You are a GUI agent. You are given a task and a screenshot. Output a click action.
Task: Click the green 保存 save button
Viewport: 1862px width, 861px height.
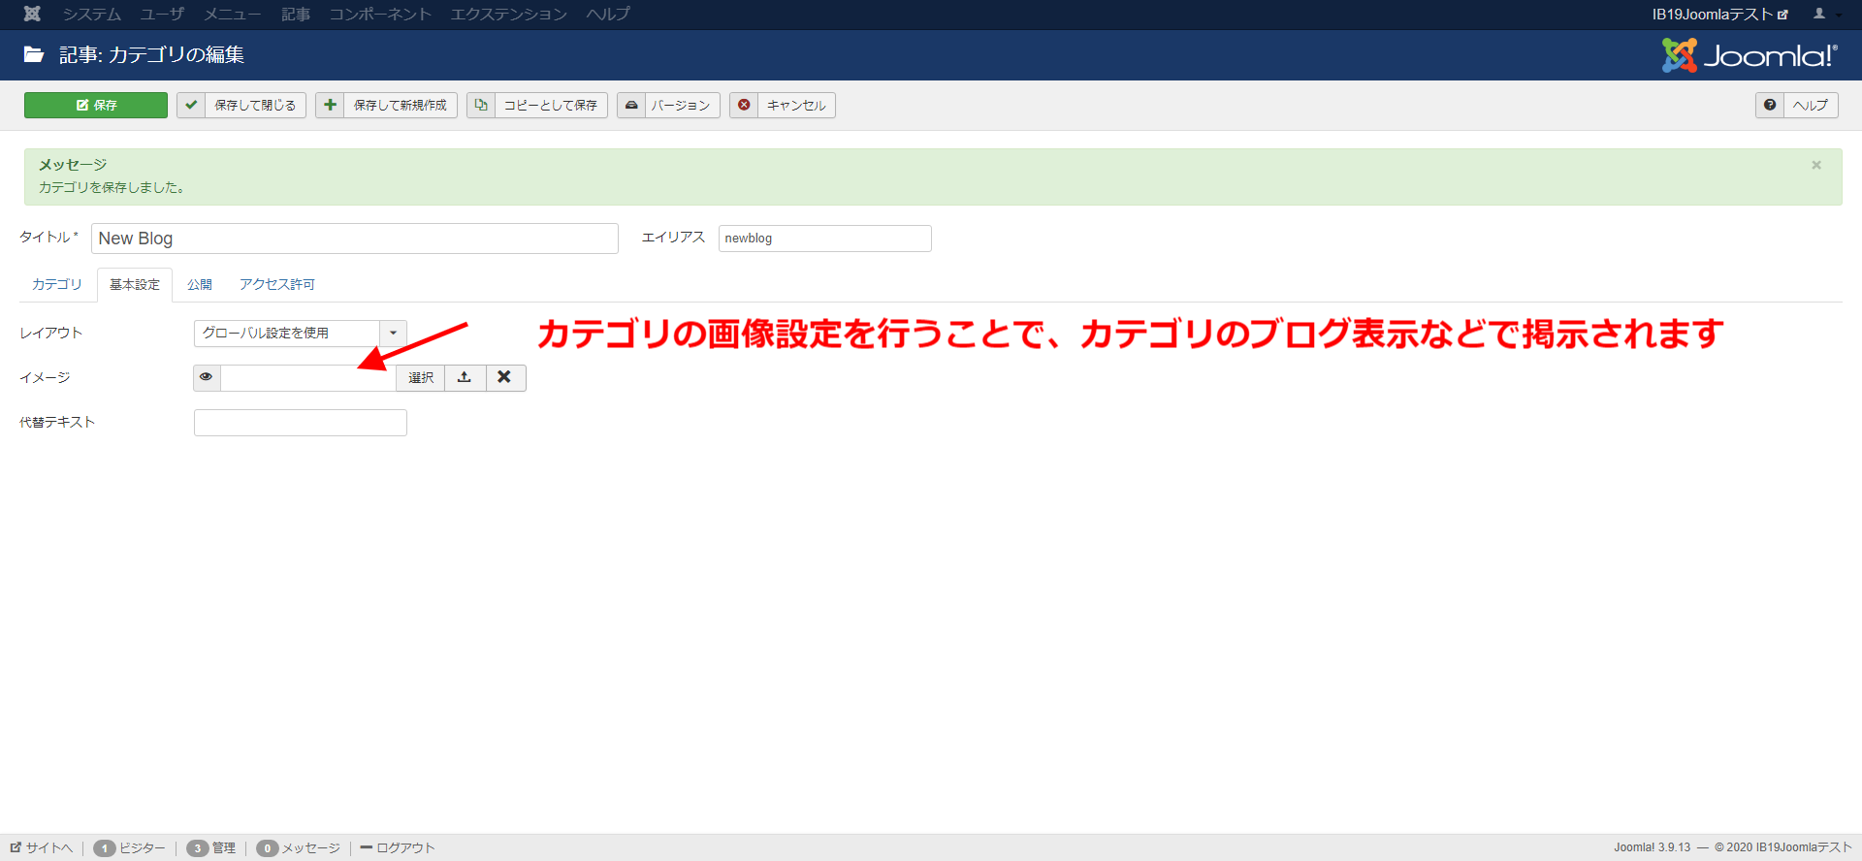[96, 105]
